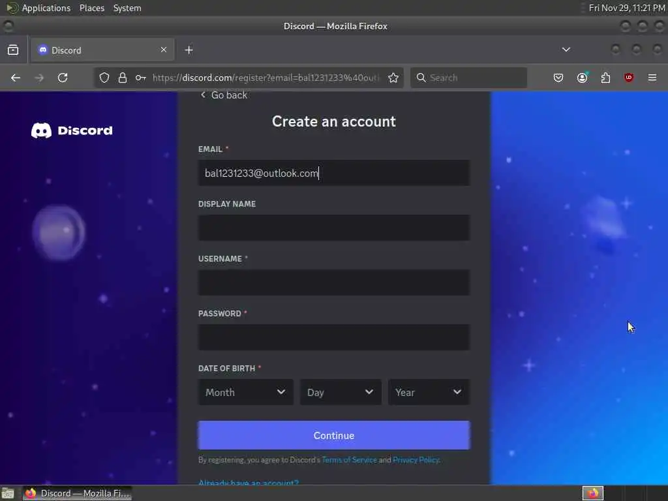Open the Firefox account icon

pyautogui.click(x=583, y=78)
